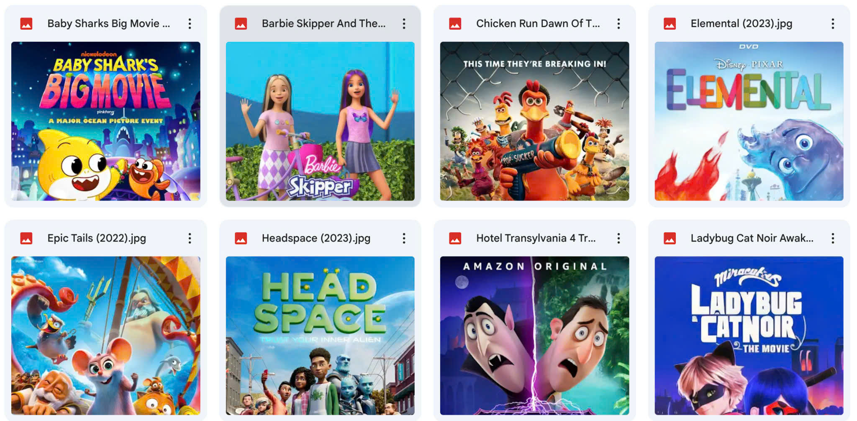
Task: Click image file icon beside Elemental (2023).jpg
Action: click(670, 23)
